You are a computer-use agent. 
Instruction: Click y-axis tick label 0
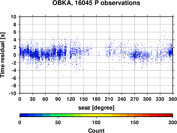click(x=15, y=55)
